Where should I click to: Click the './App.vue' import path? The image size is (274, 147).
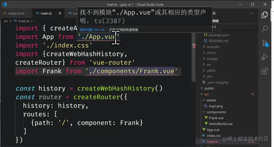[x=99, y=37]
